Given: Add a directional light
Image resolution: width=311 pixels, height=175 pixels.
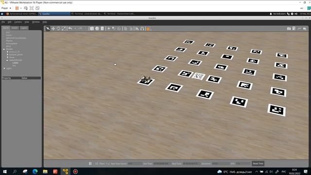Looking at the screenshot, I should tap(119, 29).
